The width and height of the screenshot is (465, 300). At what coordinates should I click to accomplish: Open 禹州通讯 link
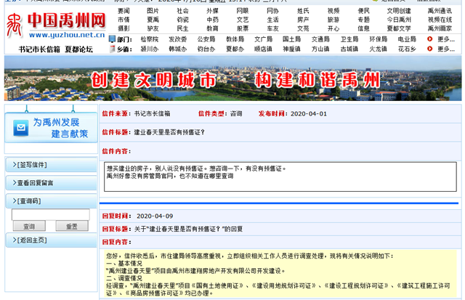[x=440, y=11]
